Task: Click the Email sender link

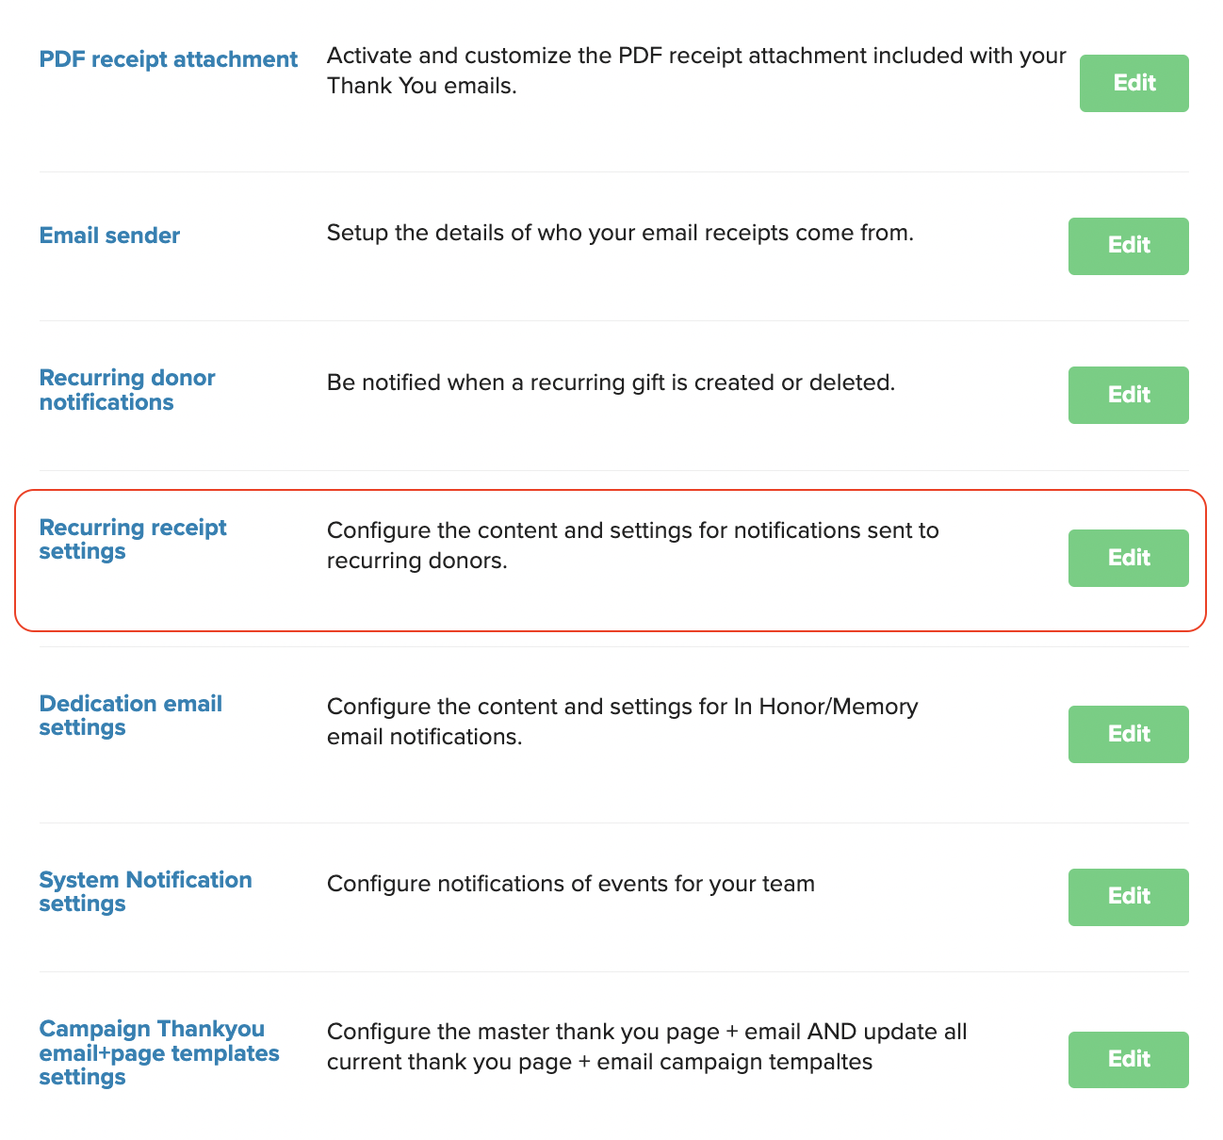Action: pos(109,236)
